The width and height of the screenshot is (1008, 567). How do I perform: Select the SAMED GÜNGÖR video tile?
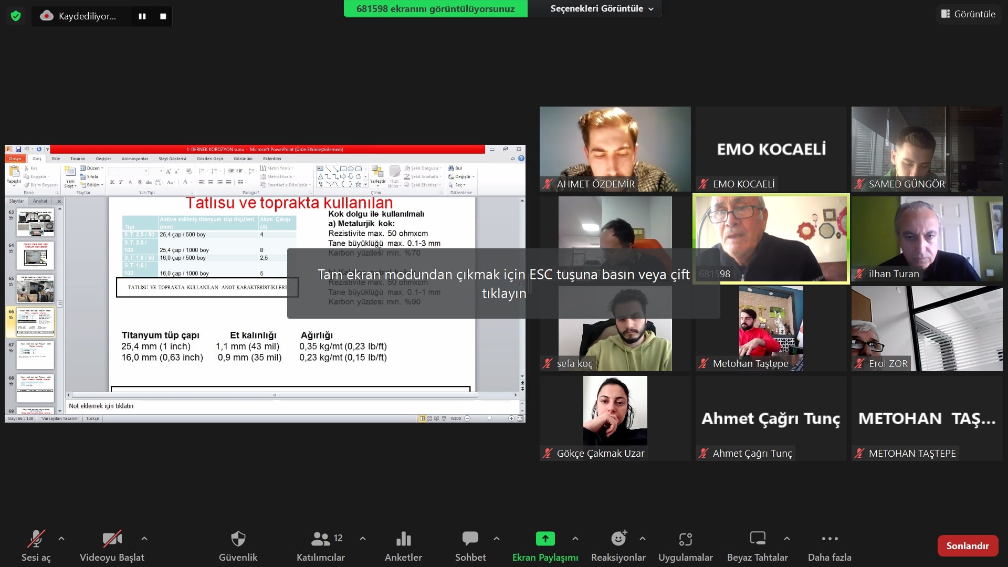(927, 149)
